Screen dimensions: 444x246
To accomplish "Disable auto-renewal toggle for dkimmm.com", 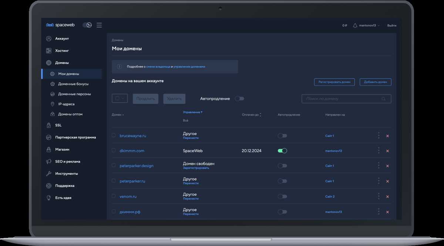I will (282, 151).
